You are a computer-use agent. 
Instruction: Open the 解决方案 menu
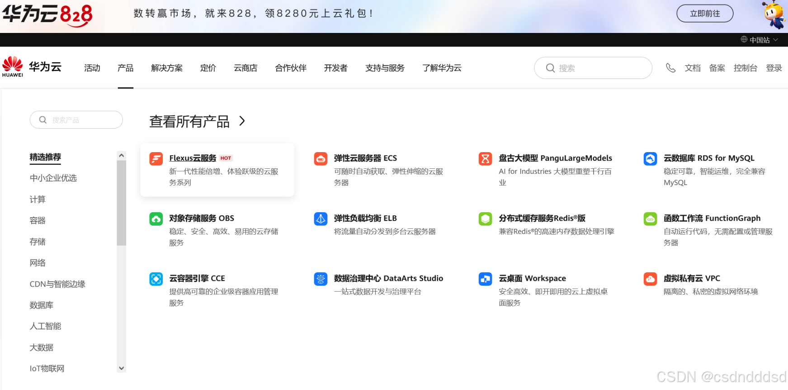tap(167, 68)
